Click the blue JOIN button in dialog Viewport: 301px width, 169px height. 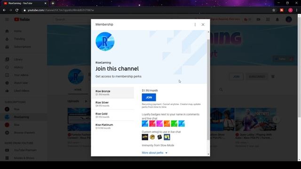point(149,97)
